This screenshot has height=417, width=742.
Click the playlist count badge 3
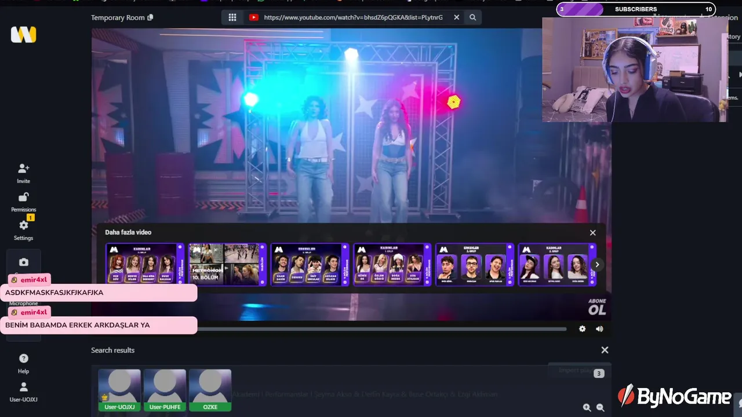[x=599, y=374]
